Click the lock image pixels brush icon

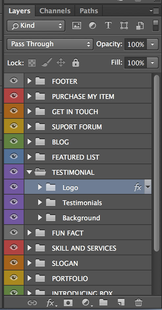(x=47, y=62)
